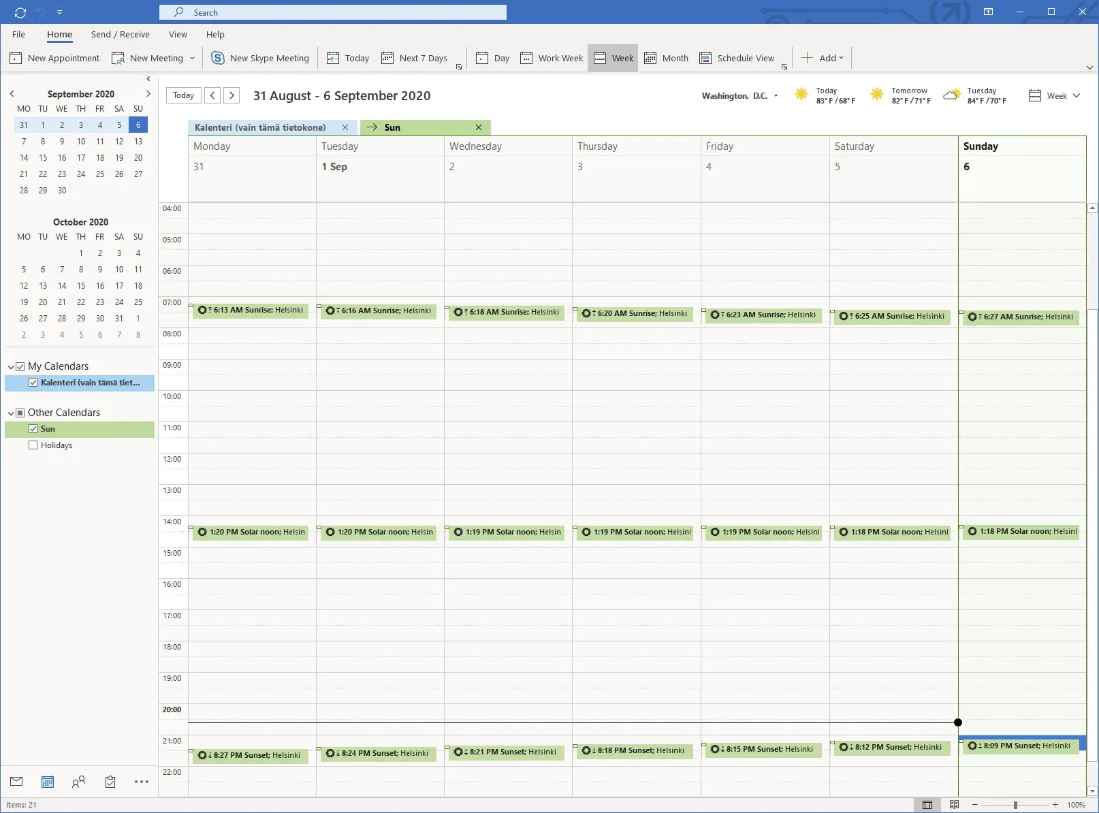Enable the Holidays calendar
Viewport: 1099px width, 813px height.
click(33, 445)
